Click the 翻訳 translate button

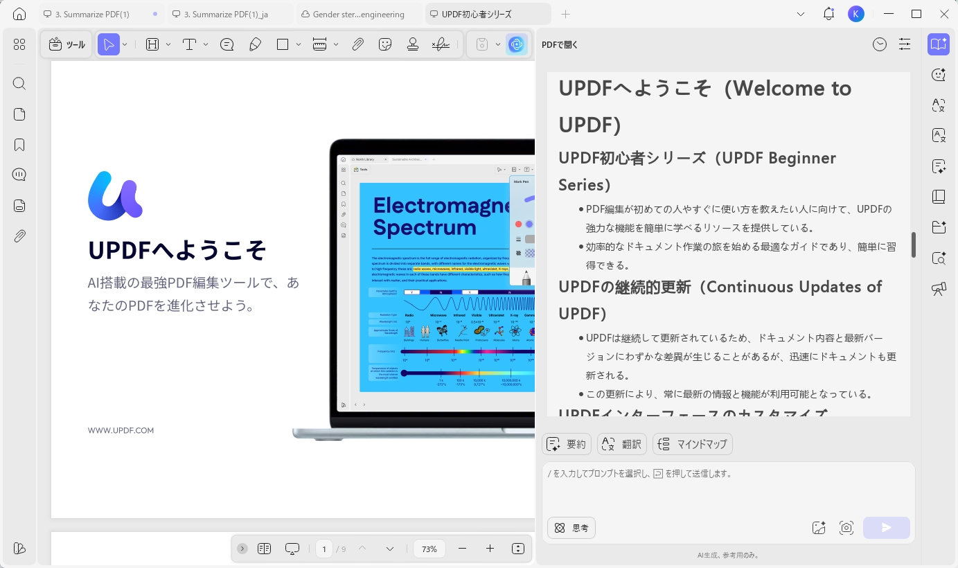[x=622, y=444]
